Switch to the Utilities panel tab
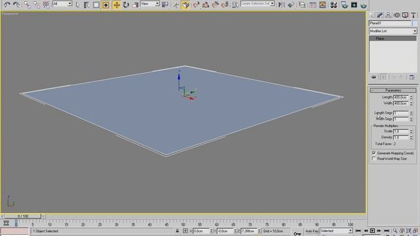The image size is (420, 236). 413,15
